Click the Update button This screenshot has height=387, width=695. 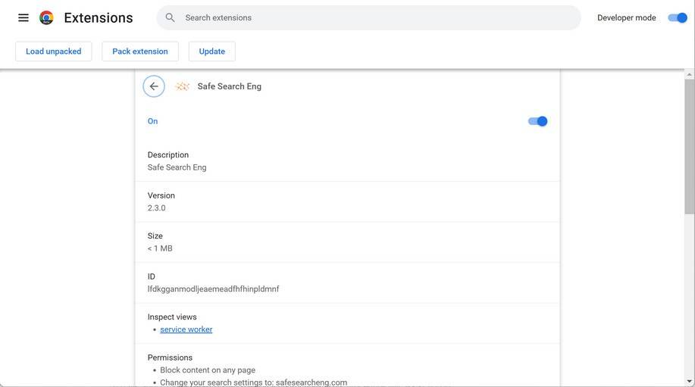click(212, 51)
